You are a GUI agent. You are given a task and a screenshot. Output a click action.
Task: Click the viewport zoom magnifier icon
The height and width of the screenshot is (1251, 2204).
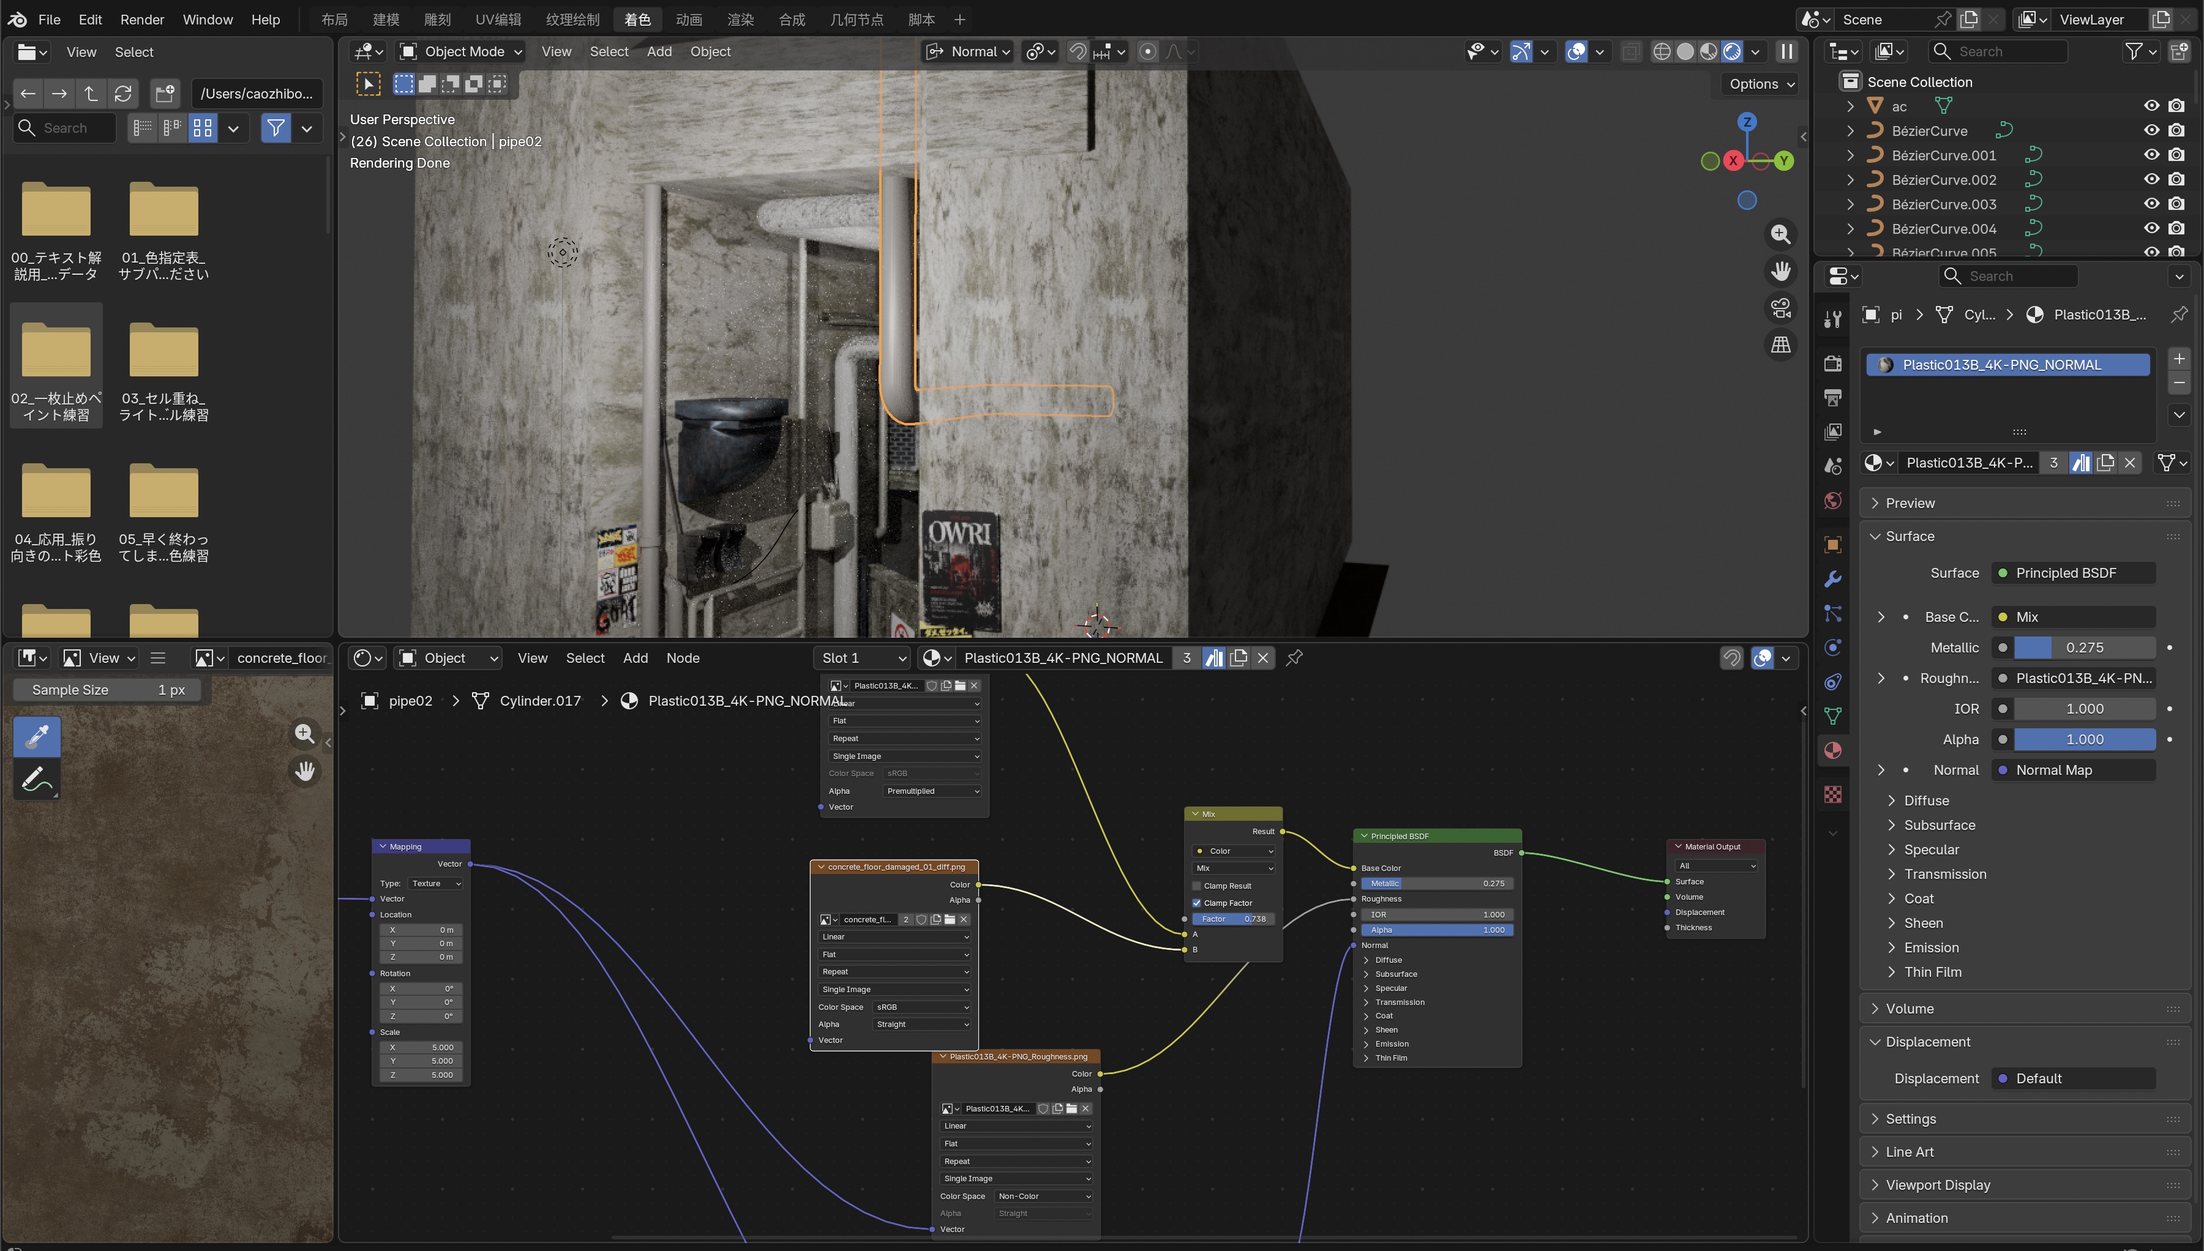(1780, 234)
